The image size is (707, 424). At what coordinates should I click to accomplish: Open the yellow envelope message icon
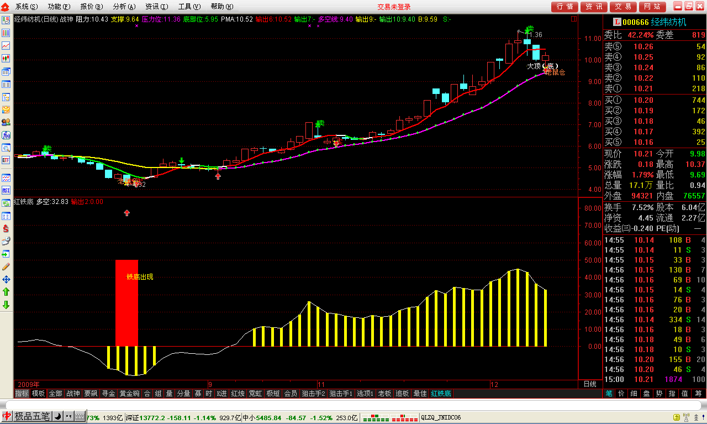pyautogui.click(x=6, y=109)
